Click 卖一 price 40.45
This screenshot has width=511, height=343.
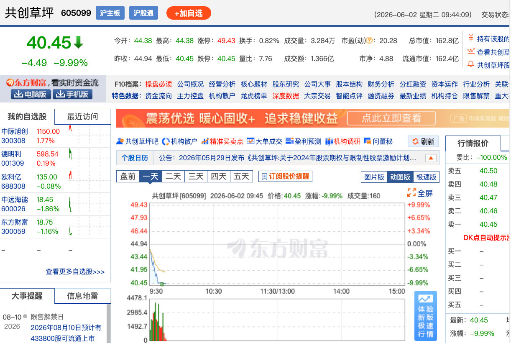point(488,224)
